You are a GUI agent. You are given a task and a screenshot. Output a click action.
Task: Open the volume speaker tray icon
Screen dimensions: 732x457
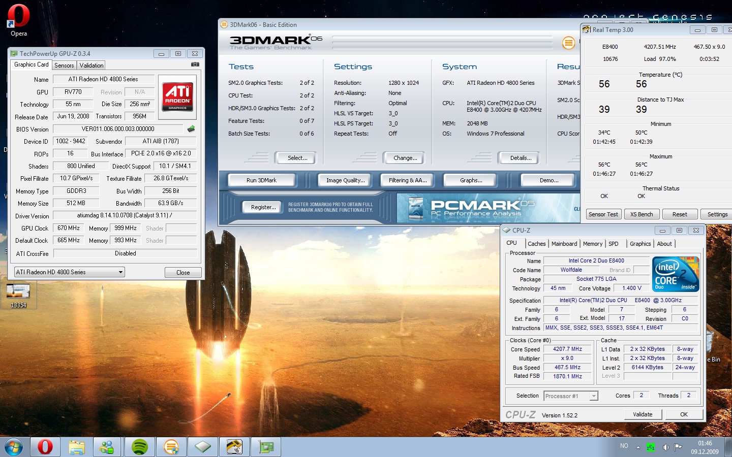pos(665,447)
